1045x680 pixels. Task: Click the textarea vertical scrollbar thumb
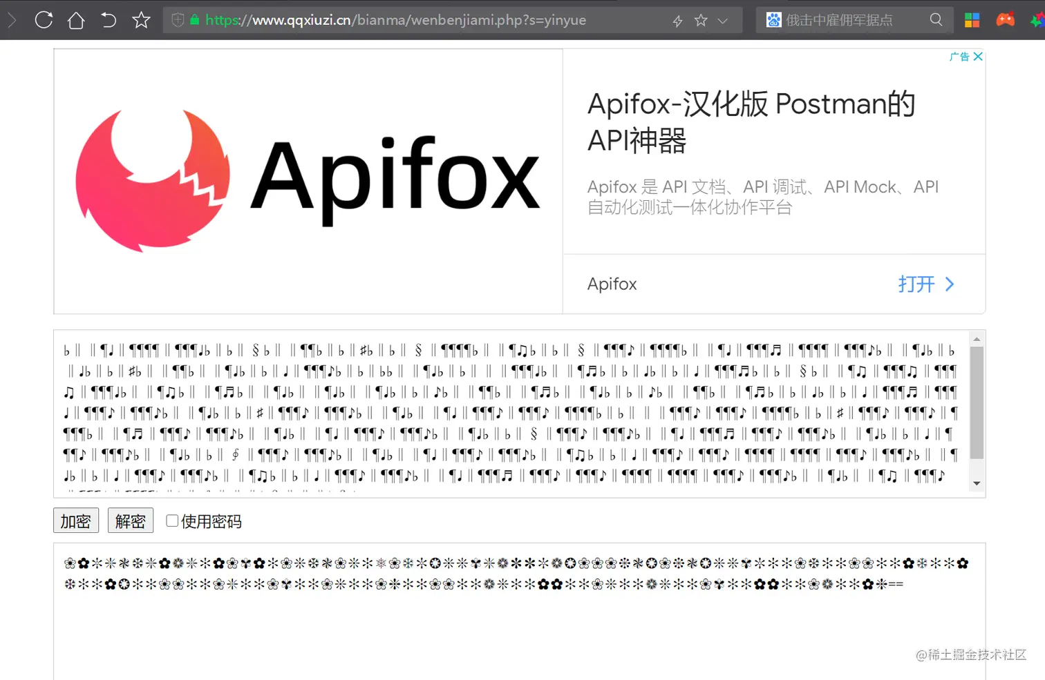977,402
